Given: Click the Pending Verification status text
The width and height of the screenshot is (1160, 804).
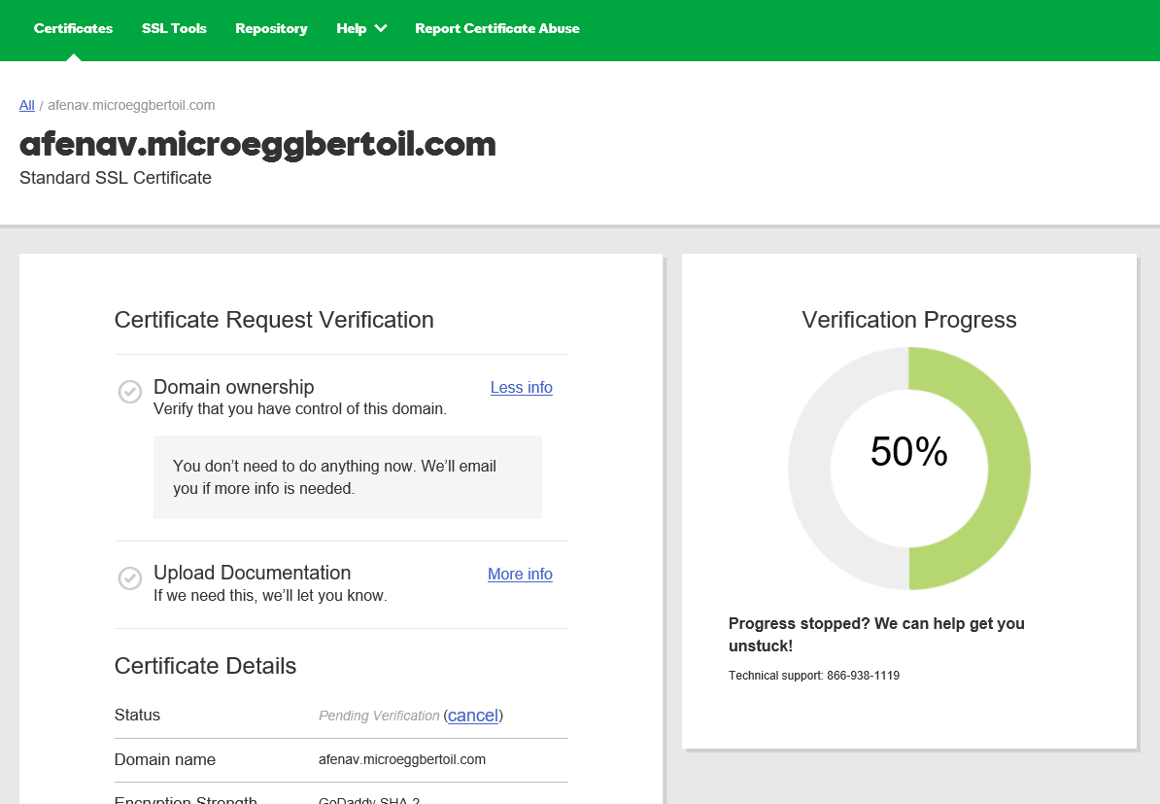Looking at the screenshot, I should [379, 717].
